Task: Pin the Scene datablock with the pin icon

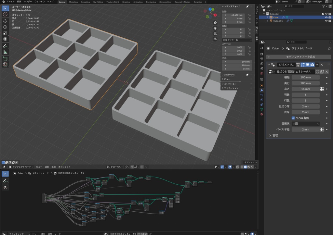Action: (x=296, y=2)
